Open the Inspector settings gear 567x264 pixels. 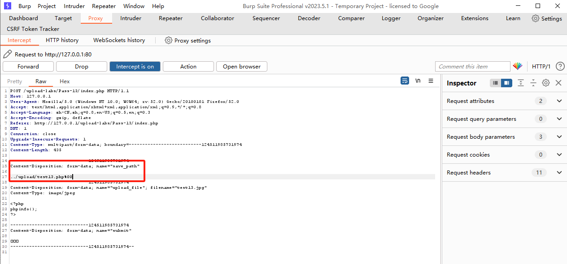[x=546, y=83]
